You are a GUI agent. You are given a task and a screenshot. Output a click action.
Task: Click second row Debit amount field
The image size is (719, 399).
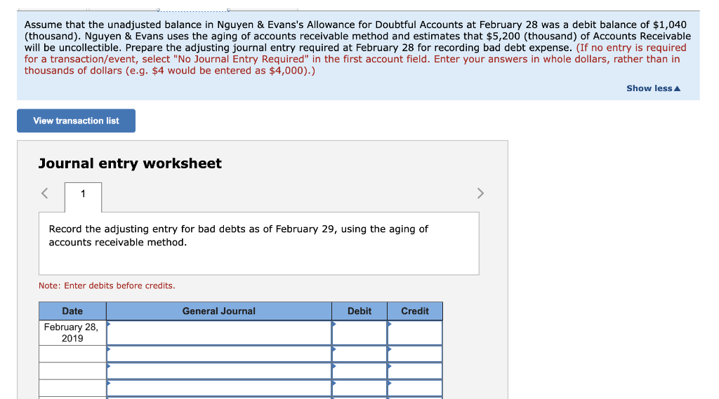pos(359,354)
